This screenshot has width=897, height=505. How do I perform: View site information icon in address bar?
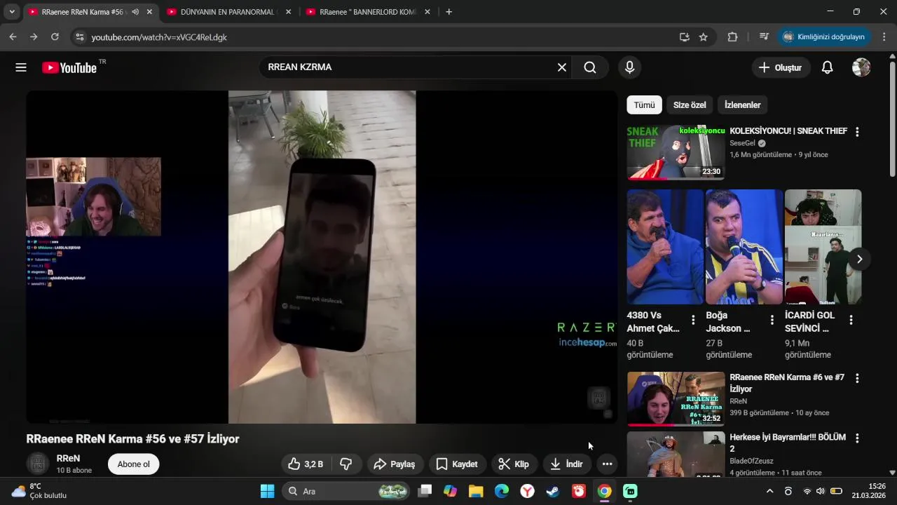(x=79, y=37)
